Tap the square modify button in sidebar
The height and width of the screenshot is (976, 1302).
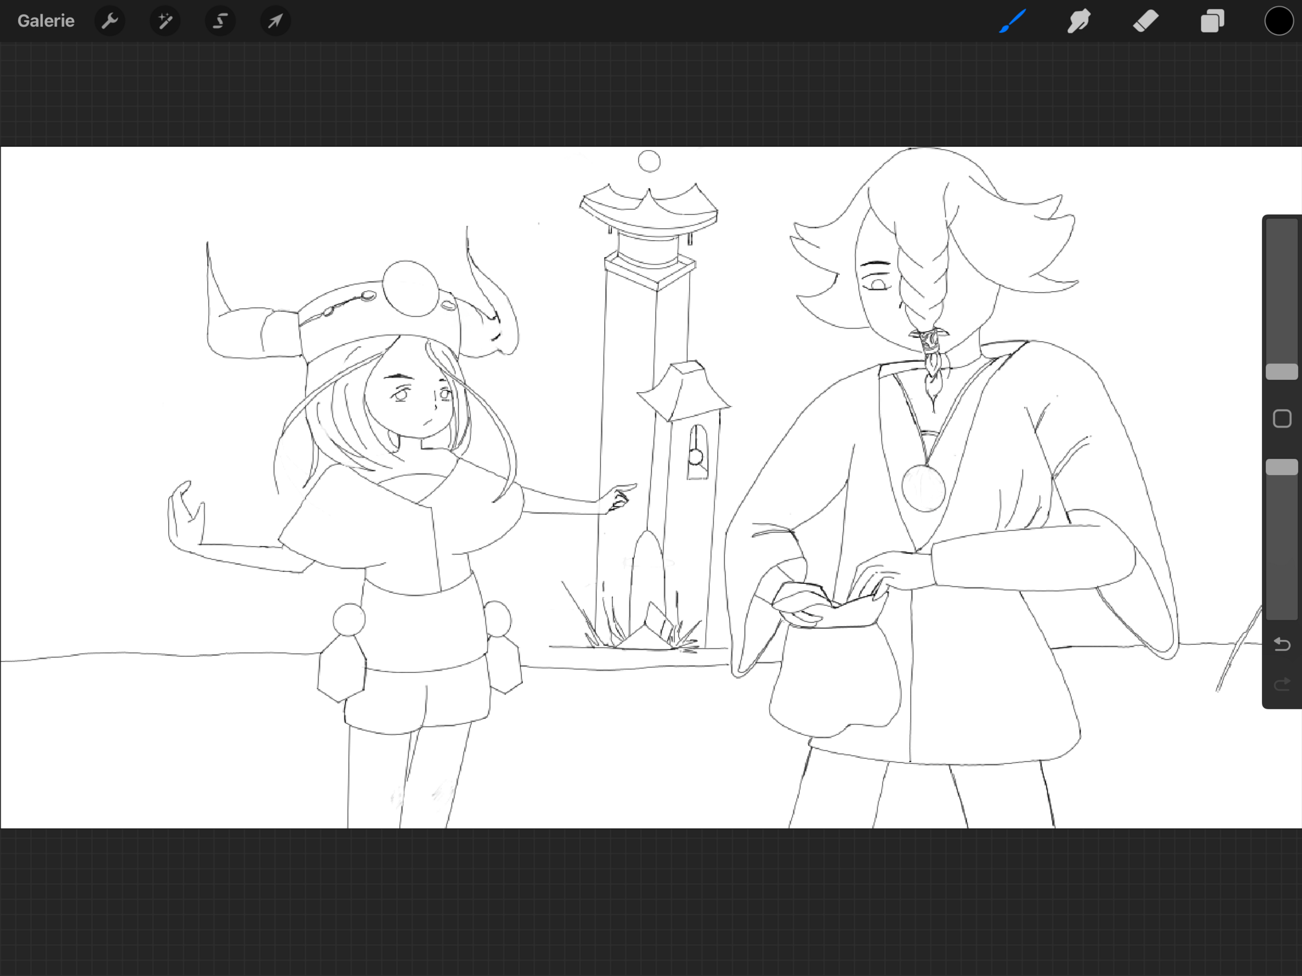click(1281, 419)
